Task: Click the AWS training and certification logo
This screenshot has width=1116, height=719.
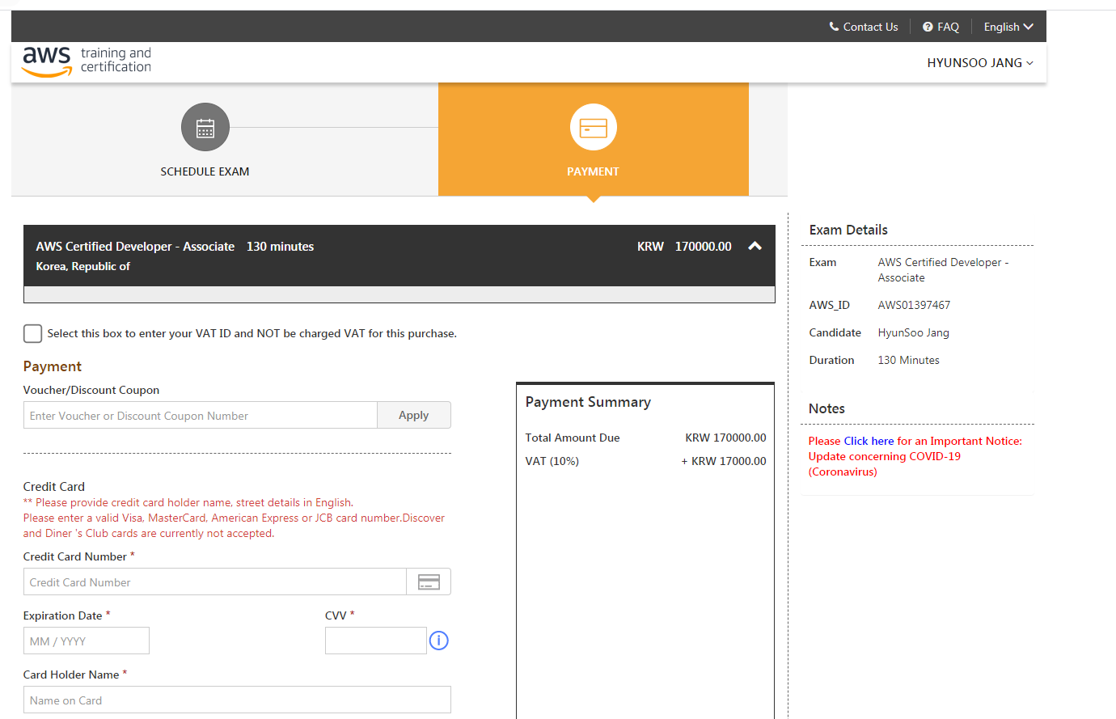Action: [87, 61]
